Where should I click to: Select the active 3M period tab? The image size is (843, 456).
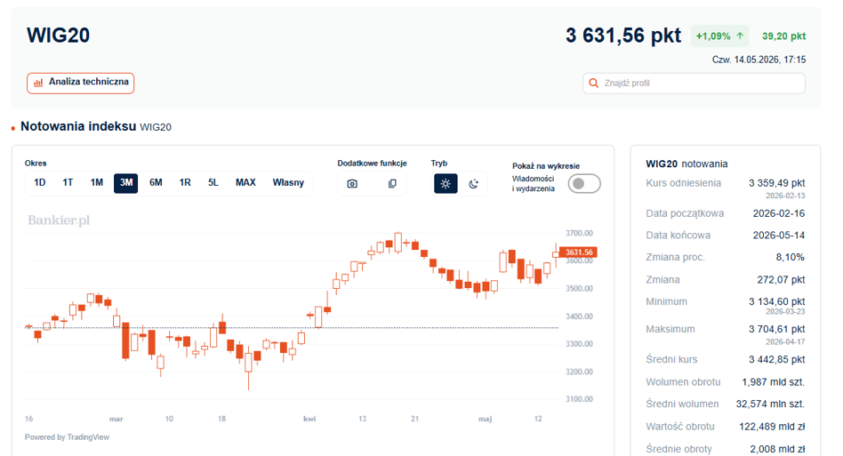[125, 182]
